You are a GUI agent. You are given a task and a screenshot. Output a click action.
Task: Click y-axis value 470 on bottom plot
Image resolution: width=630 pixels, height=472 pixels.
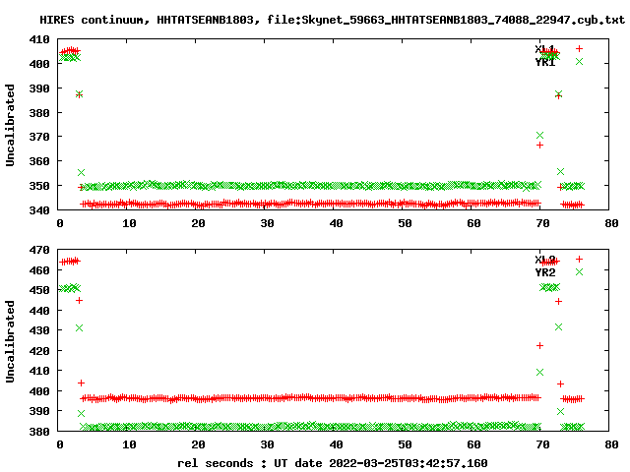pyautogui.click(x=39, y=250)
